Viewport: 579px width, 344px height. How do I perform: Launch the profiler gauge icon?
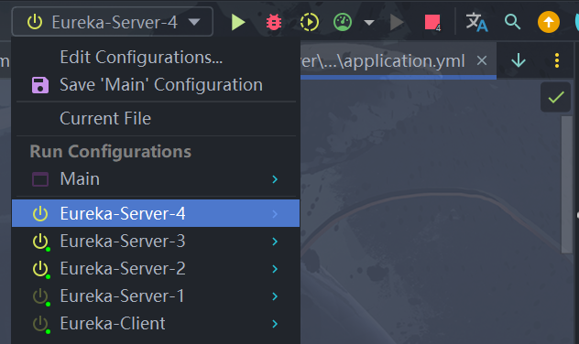[343, 22]
